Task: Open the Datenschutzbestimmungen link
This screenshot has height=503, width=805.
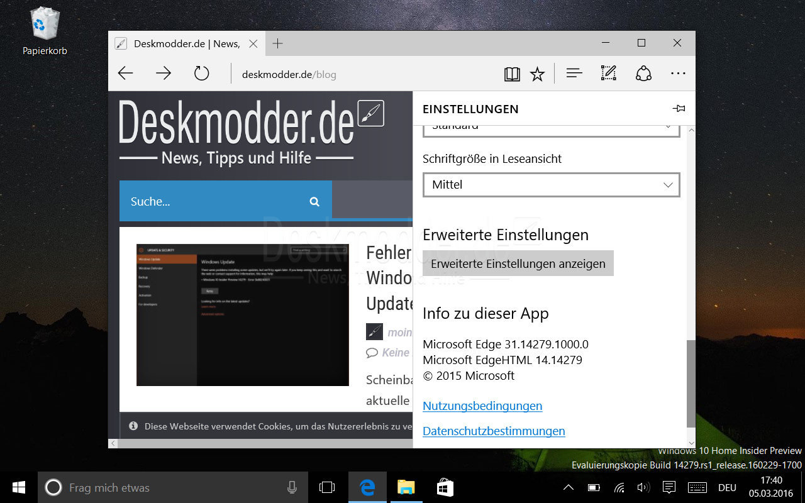Action: click(494, 431)
